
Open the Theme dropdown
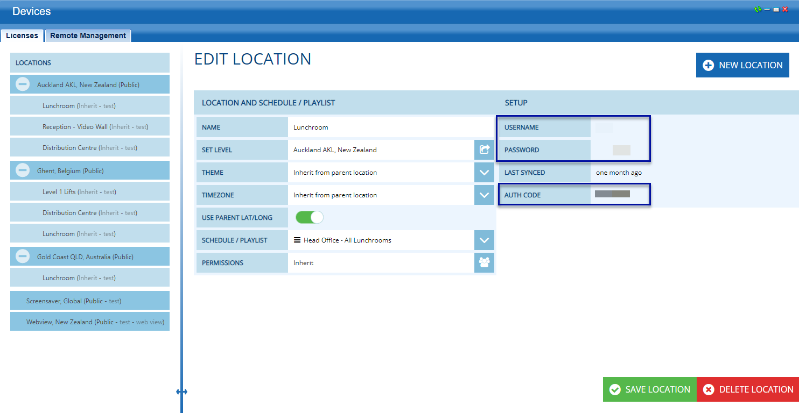pos(484,173)
